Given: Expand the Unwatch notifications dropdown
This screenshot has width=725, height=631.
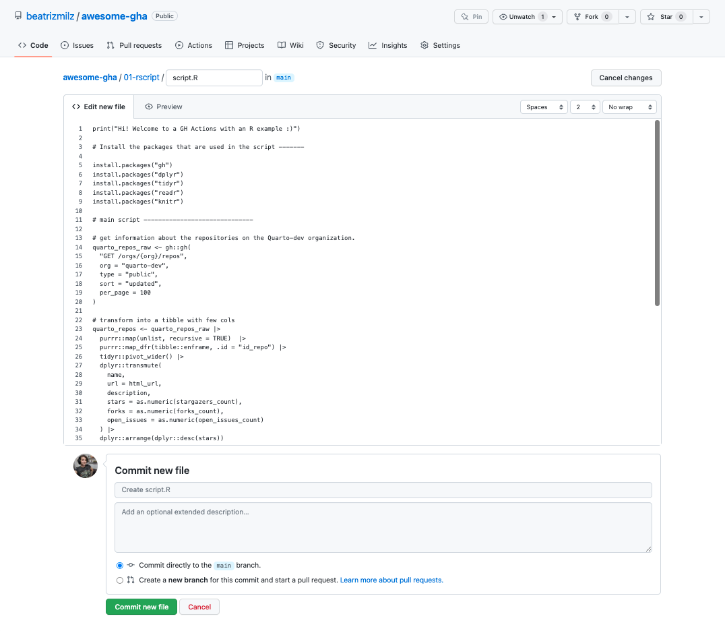Looking at the screenshot, I should click(x=554, y=17).
